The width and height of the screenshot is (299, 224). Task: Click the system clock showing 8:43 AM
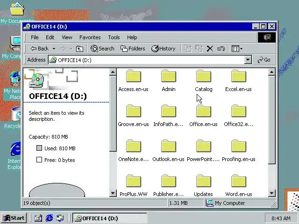coord(281,218)
